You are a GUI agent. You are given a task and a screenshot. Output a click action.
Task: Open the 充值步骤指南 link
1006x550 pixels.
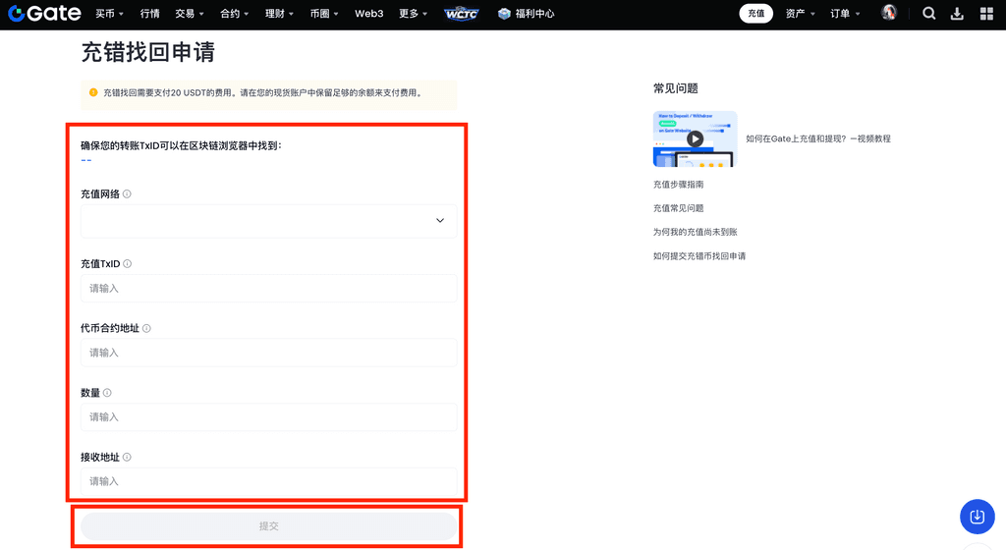[x=678, y=185]
